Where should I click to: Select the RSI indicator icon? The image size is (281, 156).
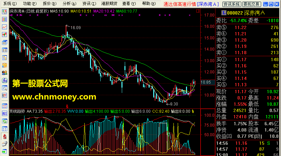coord(5,113)
